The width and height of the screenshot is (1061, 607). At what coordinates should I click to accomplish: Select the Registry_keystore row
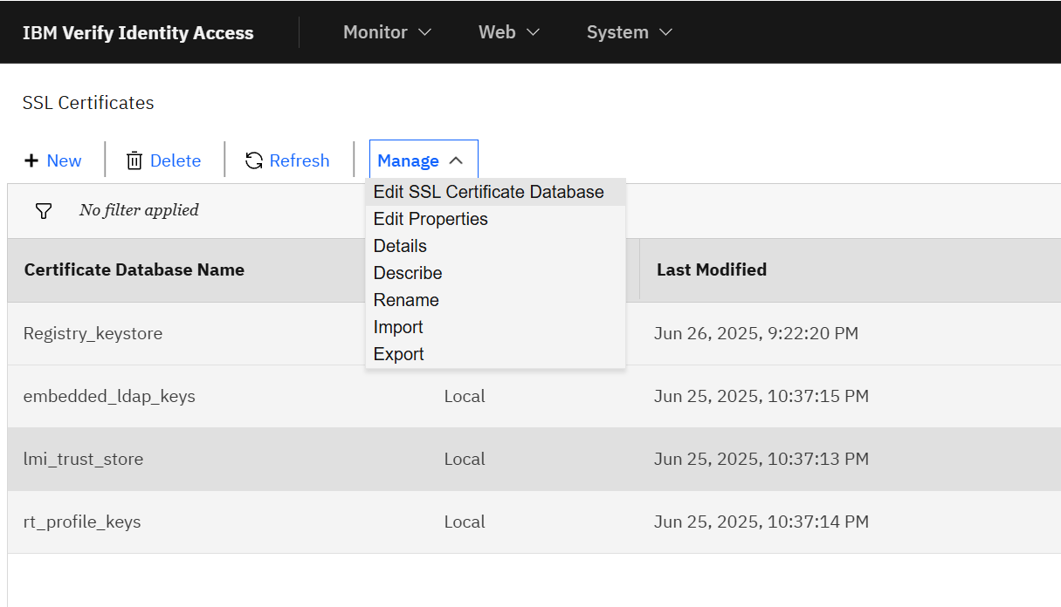534,333
